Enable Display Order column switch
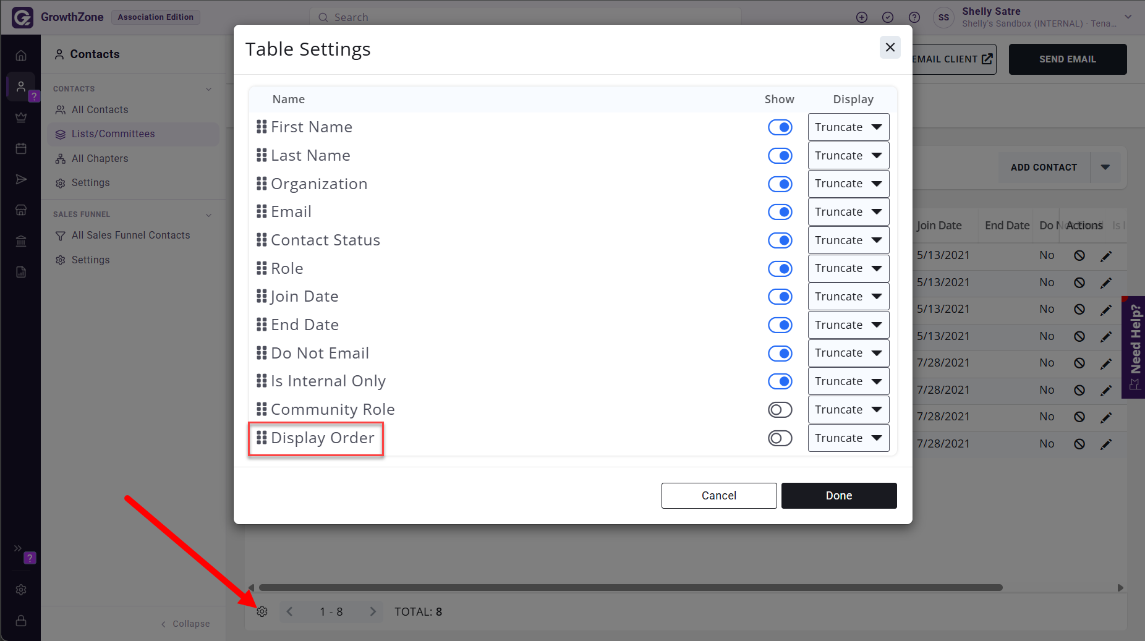This screenshot has height=641, width=1145. click(780, 438)
